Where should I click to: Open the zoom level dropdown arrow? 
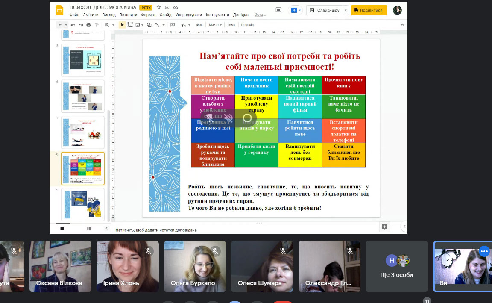click(x=113, y=25)
